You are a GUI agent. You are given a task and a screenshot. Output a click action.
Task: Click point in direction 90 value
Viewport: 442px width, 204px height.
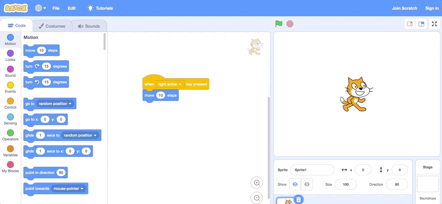coord(61,173)
